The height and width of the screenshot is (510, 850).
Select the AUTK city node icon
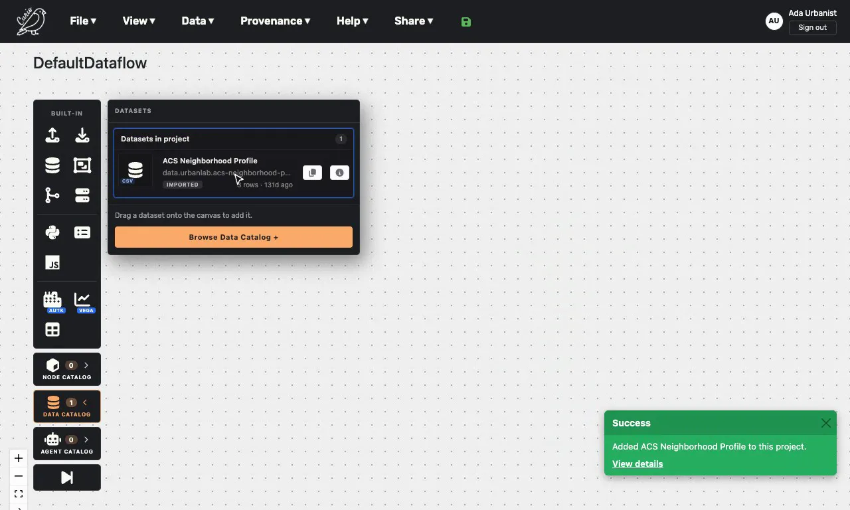point(52,301)
